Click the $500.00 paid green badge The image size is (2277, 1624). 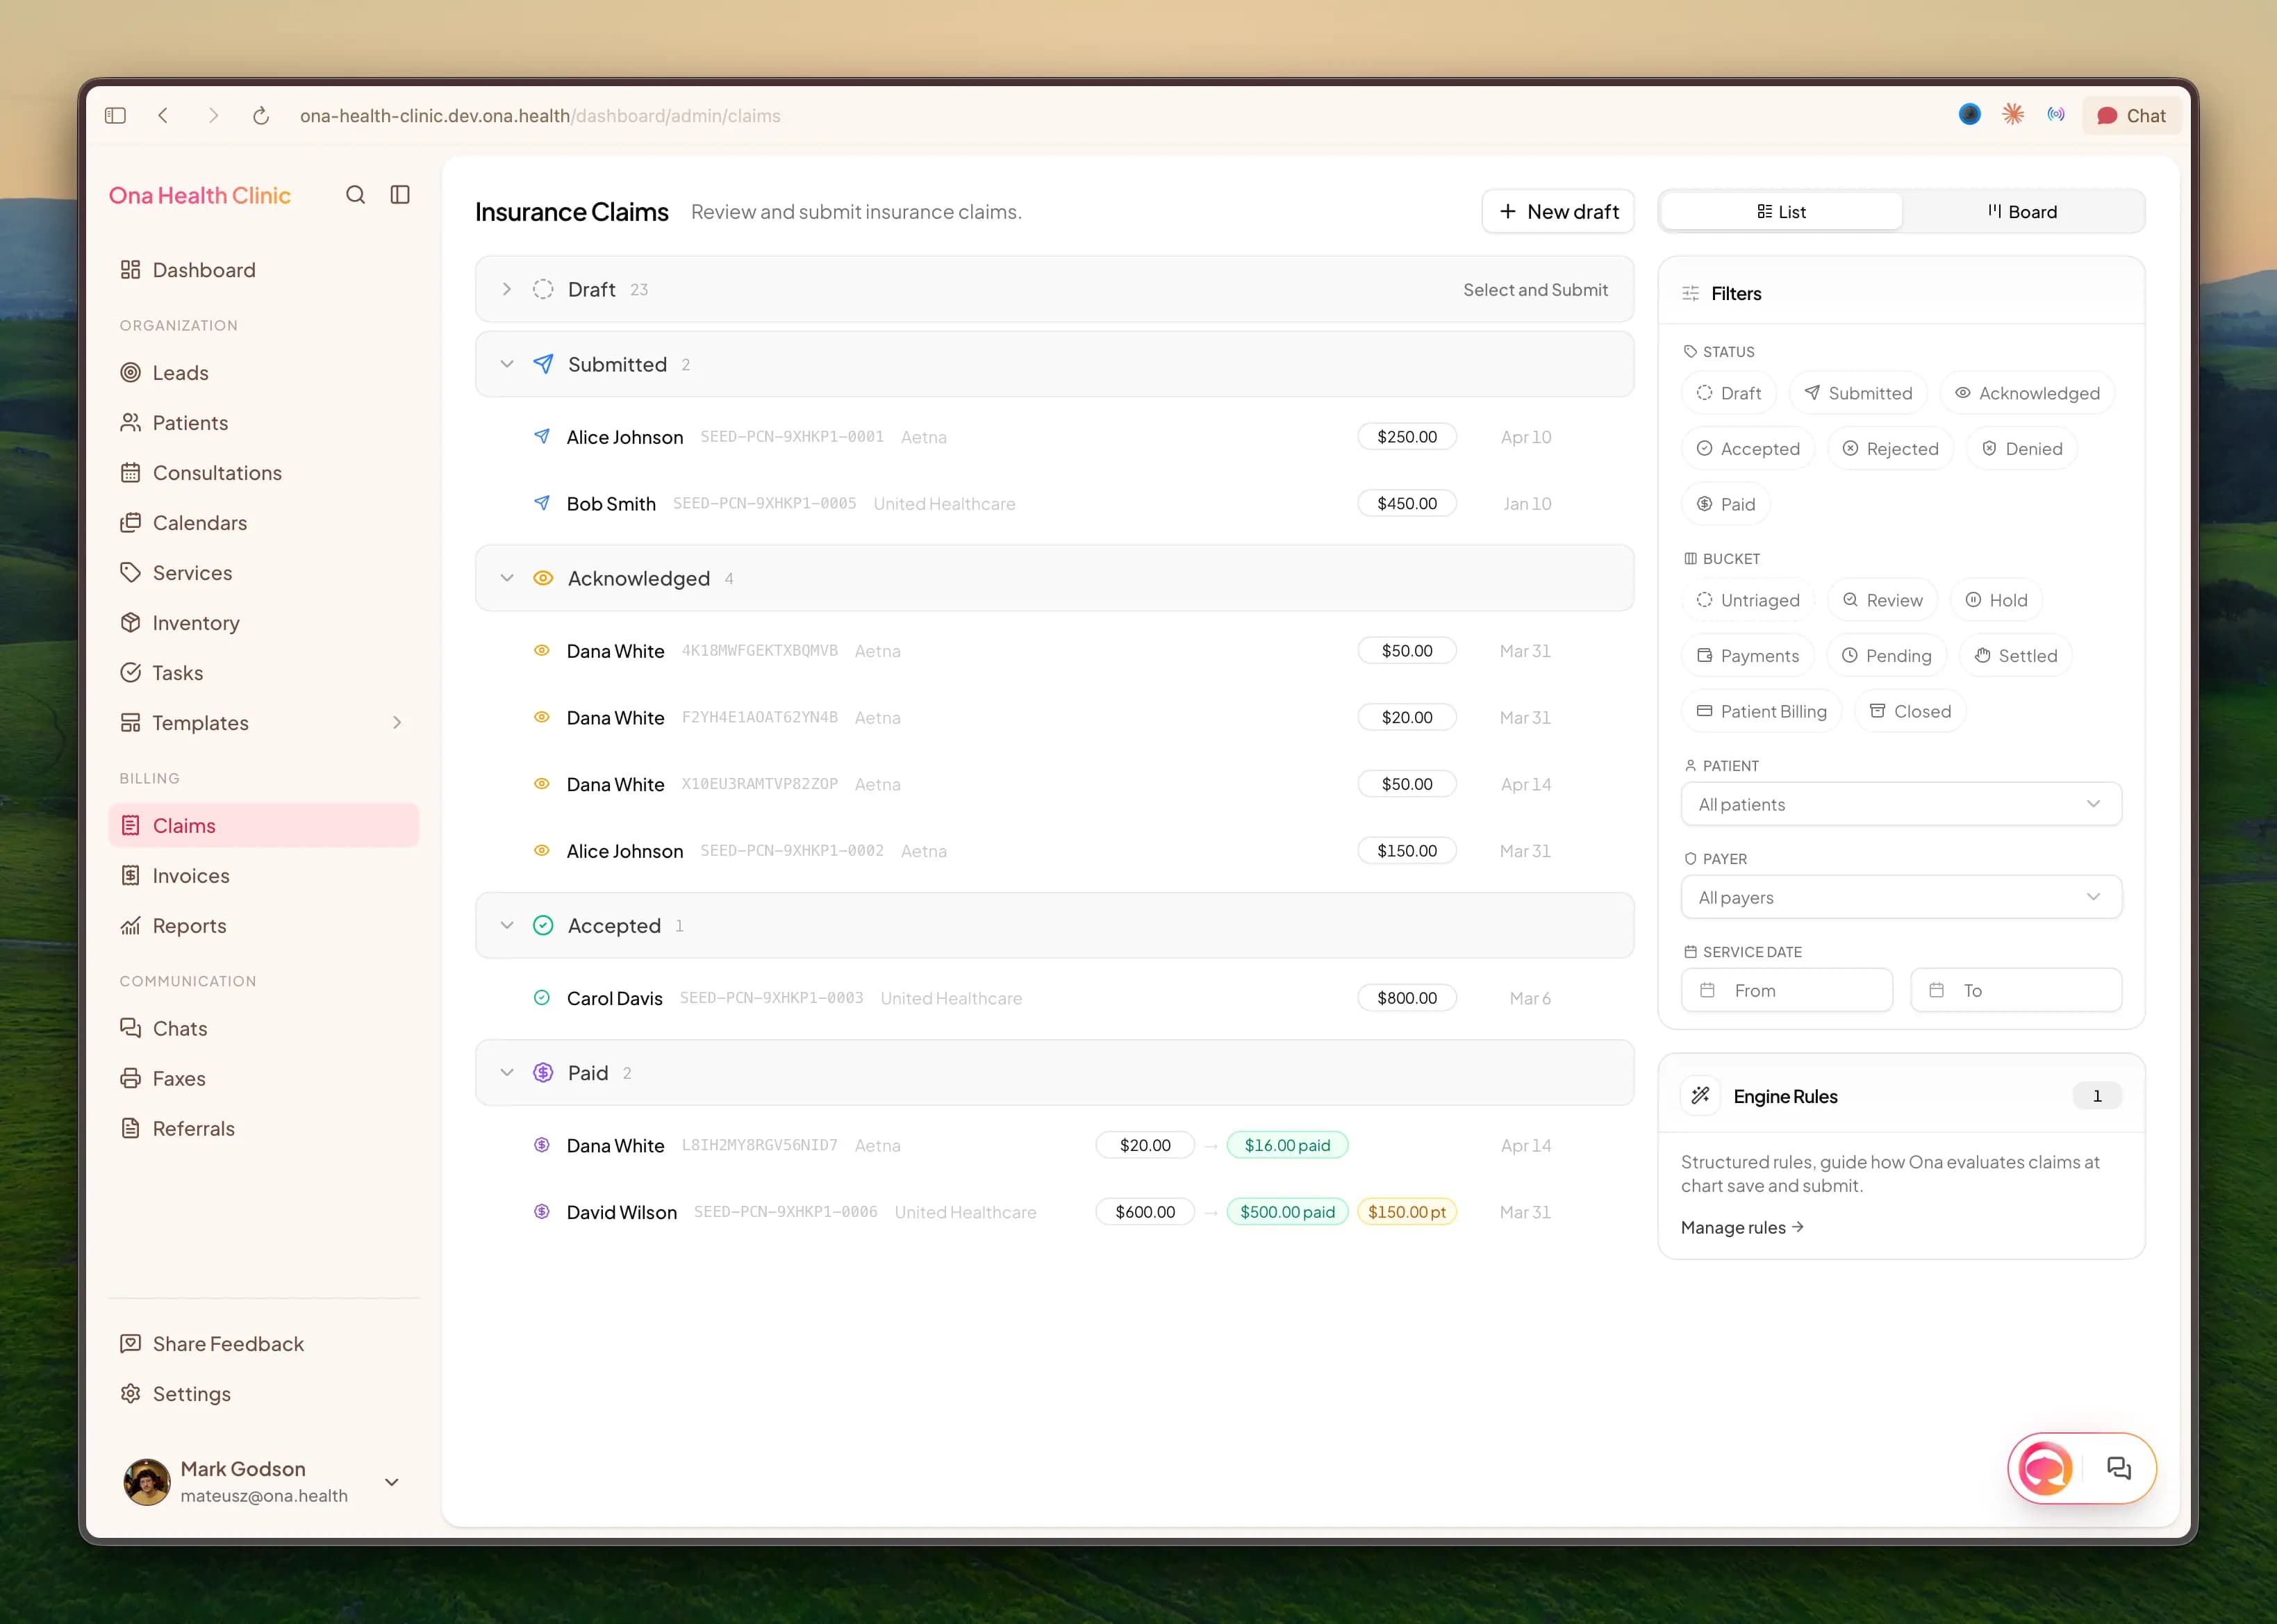1287,1212
